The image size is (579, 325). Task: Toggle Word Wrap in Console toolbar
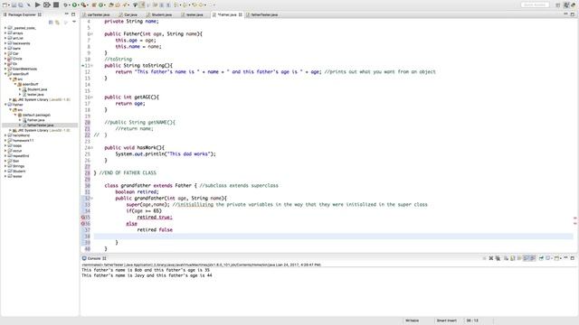pos(518,258)
